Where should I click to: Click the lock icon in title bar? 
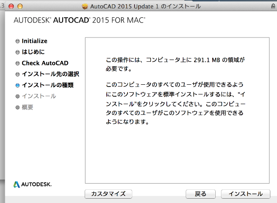[273, 6]
